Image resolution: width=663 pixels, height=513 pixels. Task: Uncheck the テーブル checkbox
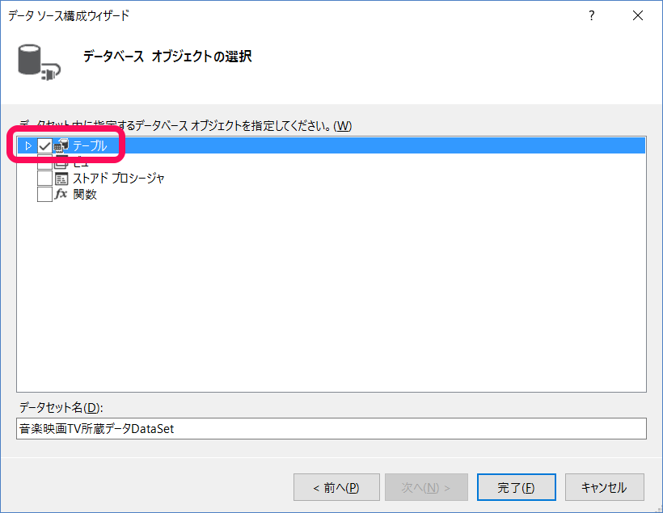point(44,146)
